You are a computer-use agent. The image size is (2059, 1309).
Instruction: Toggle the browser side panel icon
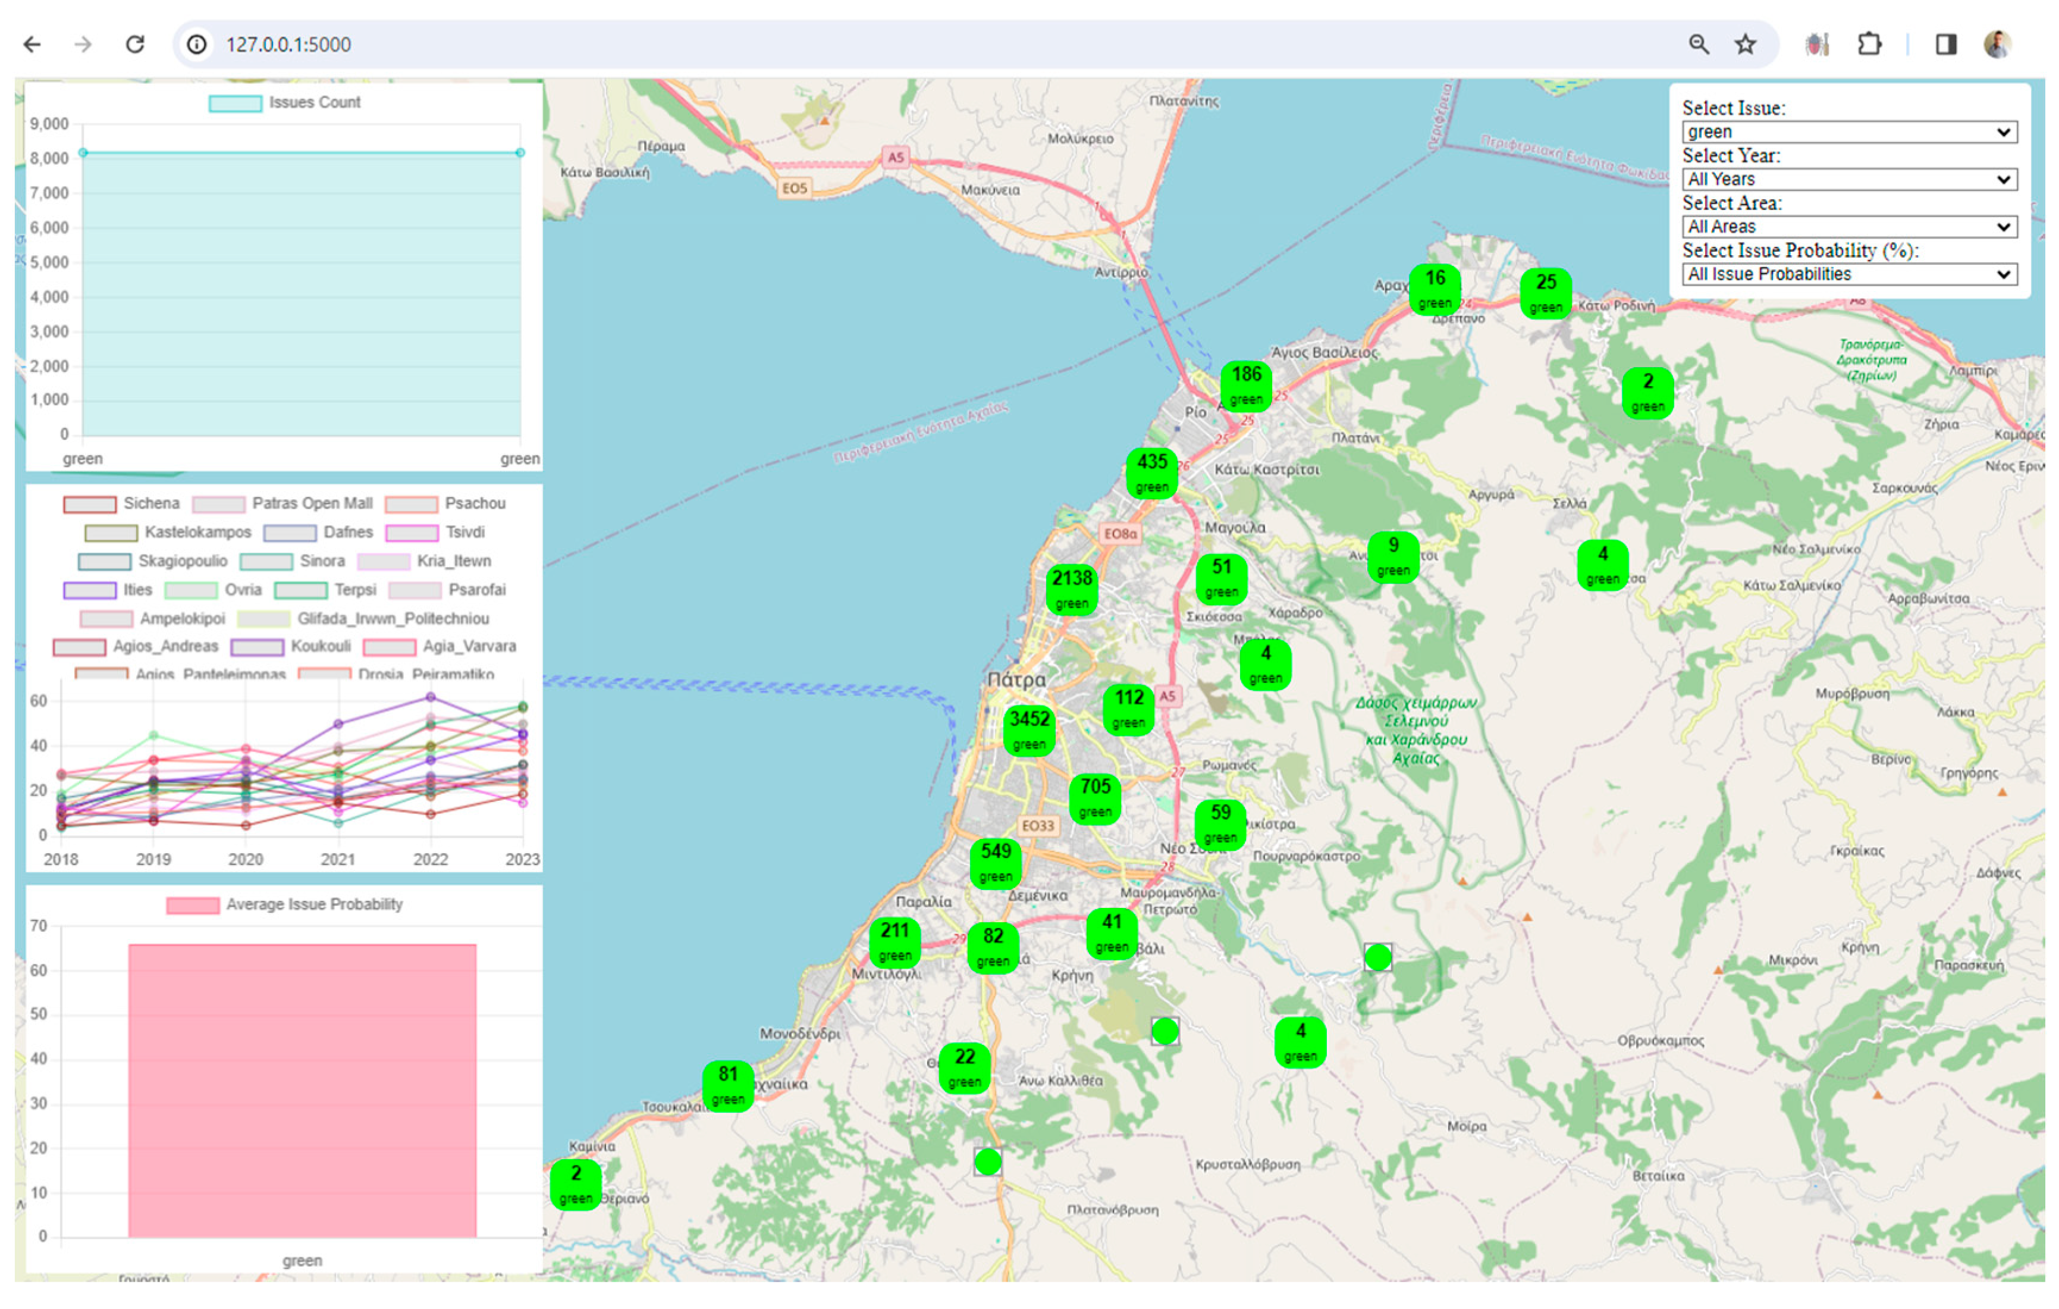click(1946, 45)
